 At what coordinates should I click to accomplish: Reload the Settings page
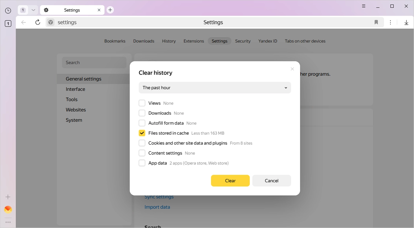[38, 22]
